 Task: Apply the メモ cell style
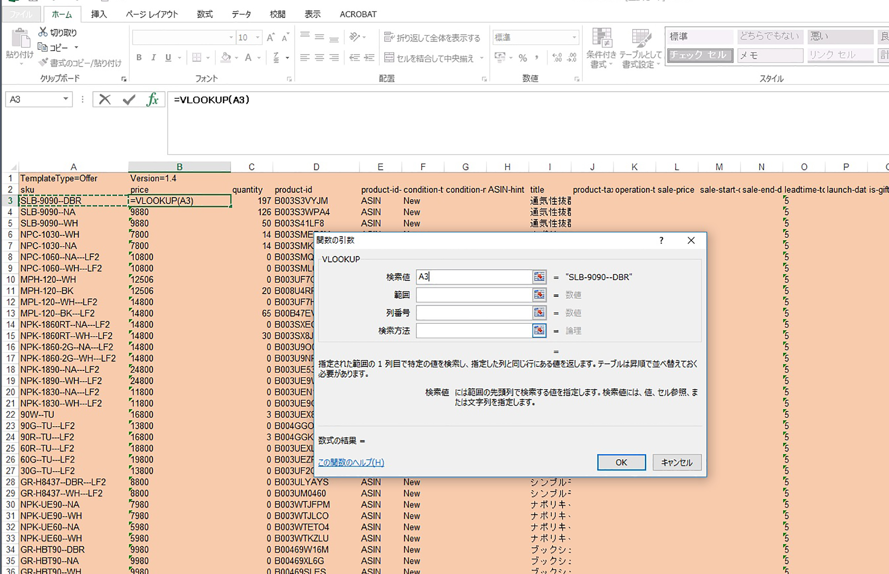click(x=770, y=55)
